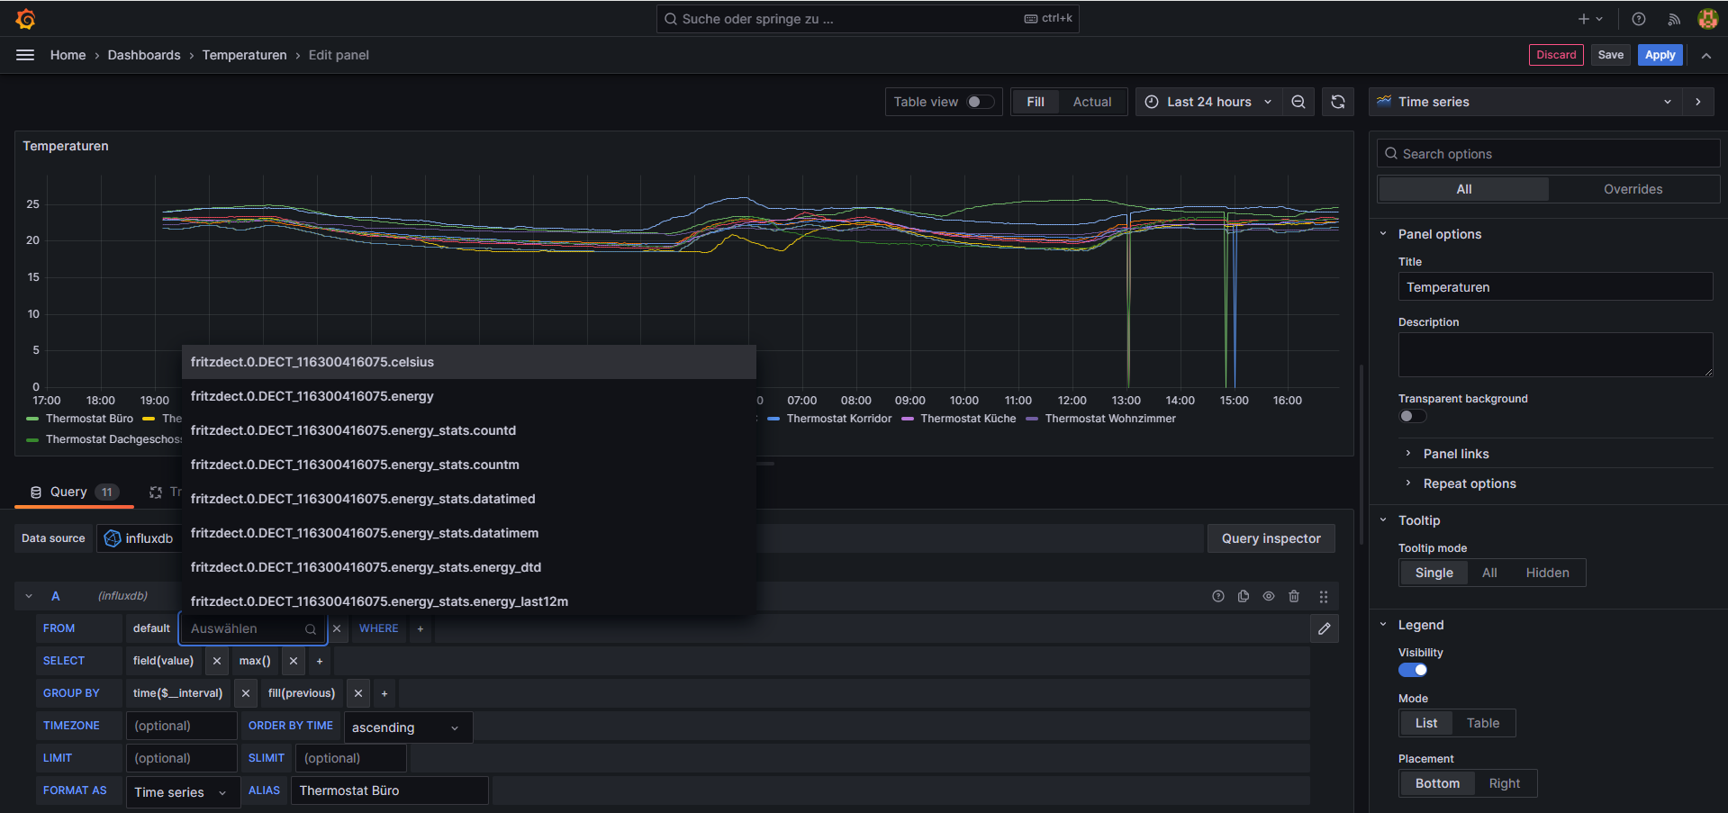Focus the Search options field

[x=1549, y=154]
